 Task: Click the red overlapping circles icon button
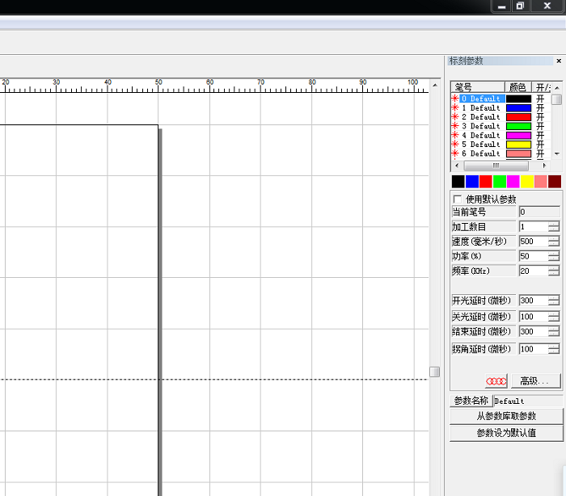tap(496, 380)
